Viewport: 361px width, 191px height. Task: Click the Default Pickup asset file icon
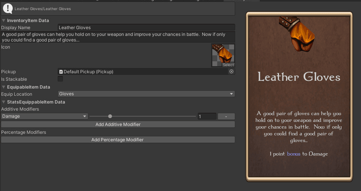tap(61, 72)
